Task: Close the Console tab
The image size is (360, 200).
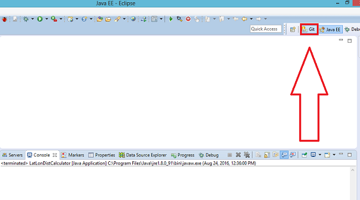Action: 55,155
